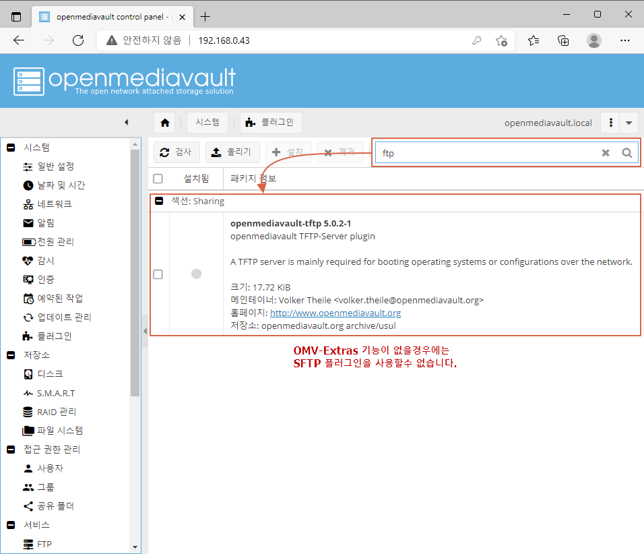Screen dimensions: 644x554
Task: Open saved passwords key icon
Action: 476,40
